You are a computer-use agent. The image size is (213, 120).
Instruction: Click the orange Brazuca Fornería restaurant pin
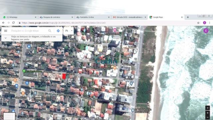pos(15,80)
